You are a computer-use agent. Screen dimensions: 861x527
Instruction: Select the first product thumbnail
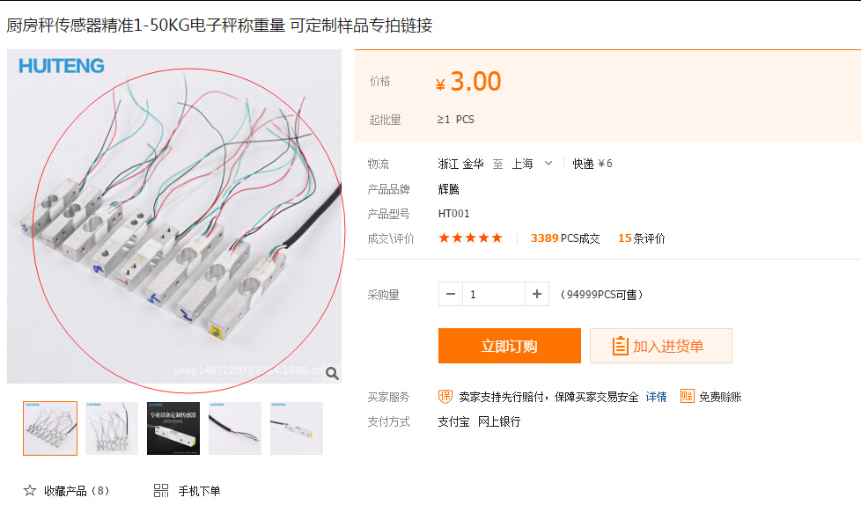[50, 428]
